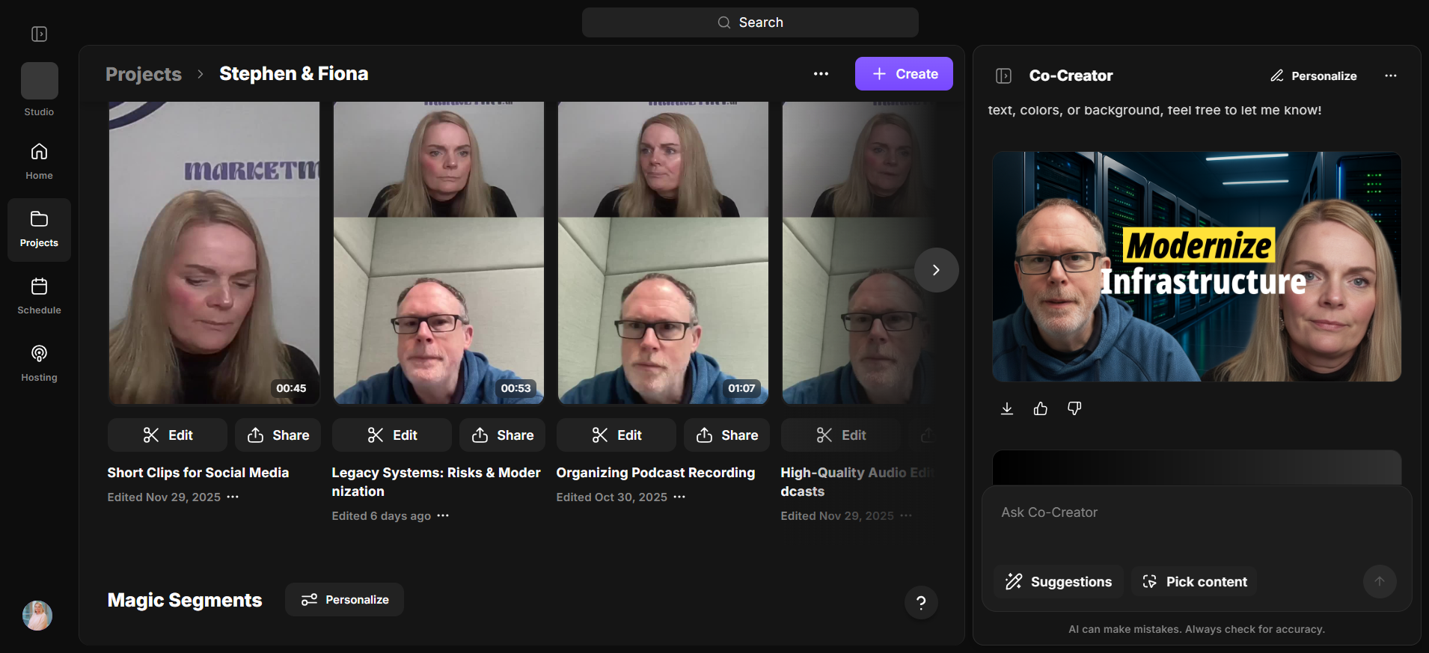This screenshot has width=1429, height=653.
Task: Open more options for Stephen & Fiona project
Action: [821, 74]
